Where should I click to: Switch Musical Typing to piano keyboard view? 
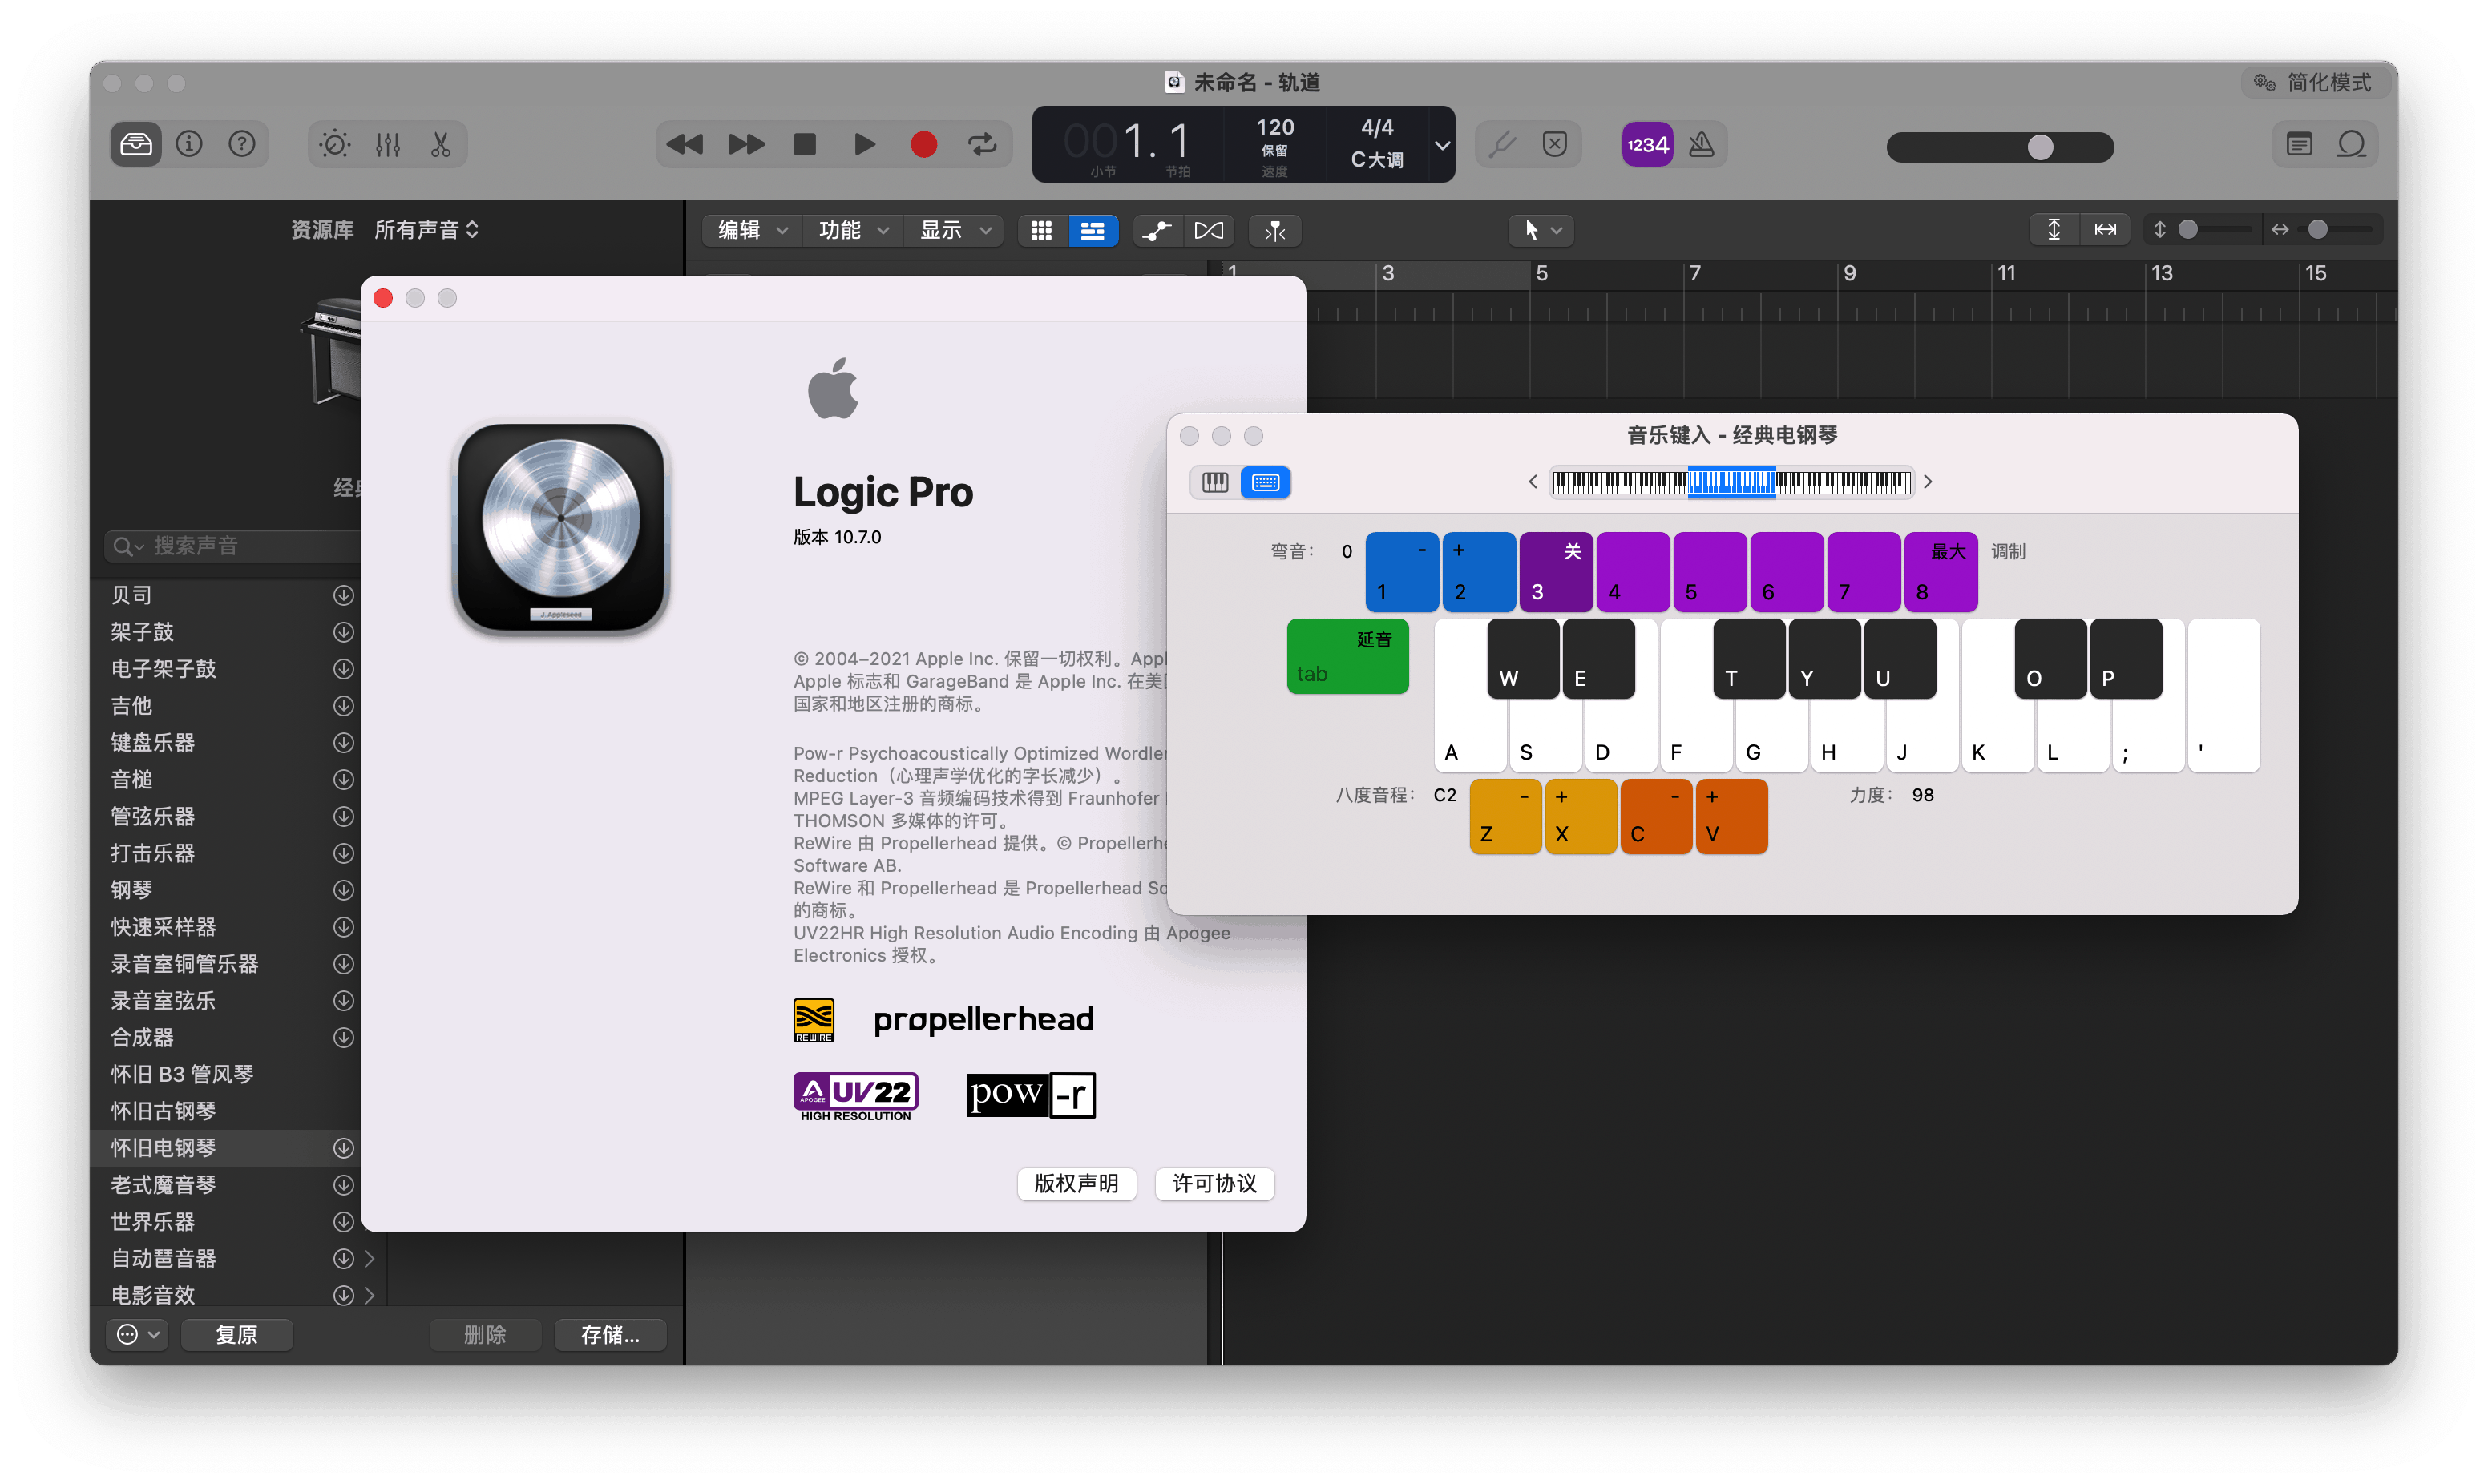coord(1215,482)
